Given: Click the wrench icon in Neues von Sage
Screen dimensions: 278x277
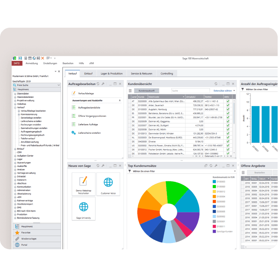Looking at the screenshot, I should click(x=103, y=166).
